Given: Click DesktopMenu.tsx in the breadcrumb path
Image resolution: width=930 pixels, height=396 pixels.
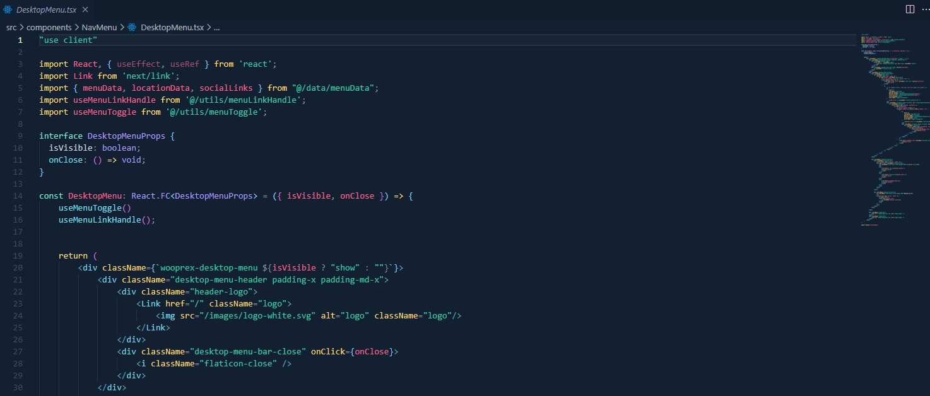Looking at the screenshot, I should coord(172,28).
